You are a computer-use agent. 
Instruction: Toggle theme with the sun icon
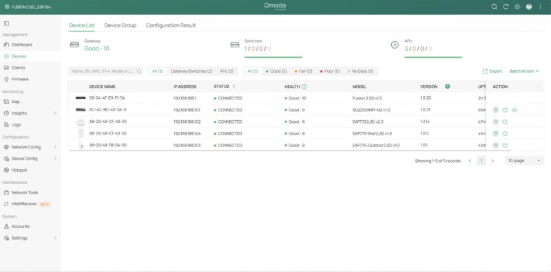(517, 7)
